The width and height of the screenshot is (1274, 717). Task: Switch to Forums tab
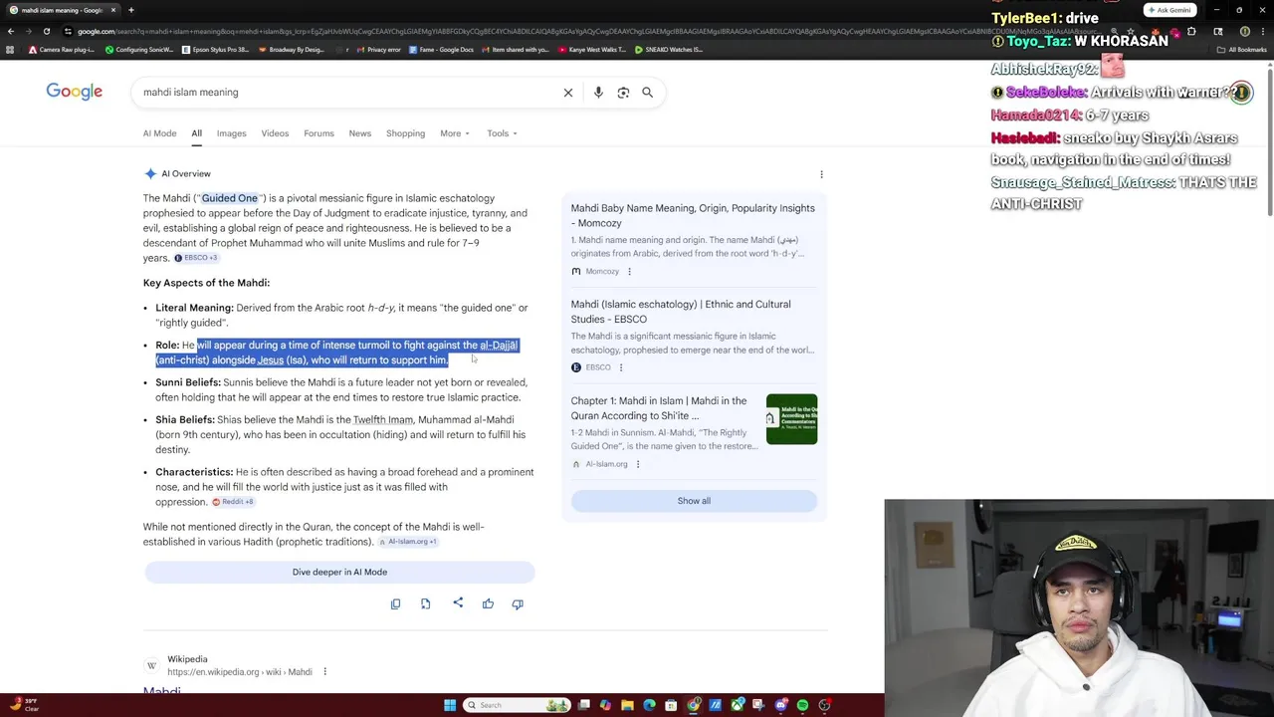318,133
